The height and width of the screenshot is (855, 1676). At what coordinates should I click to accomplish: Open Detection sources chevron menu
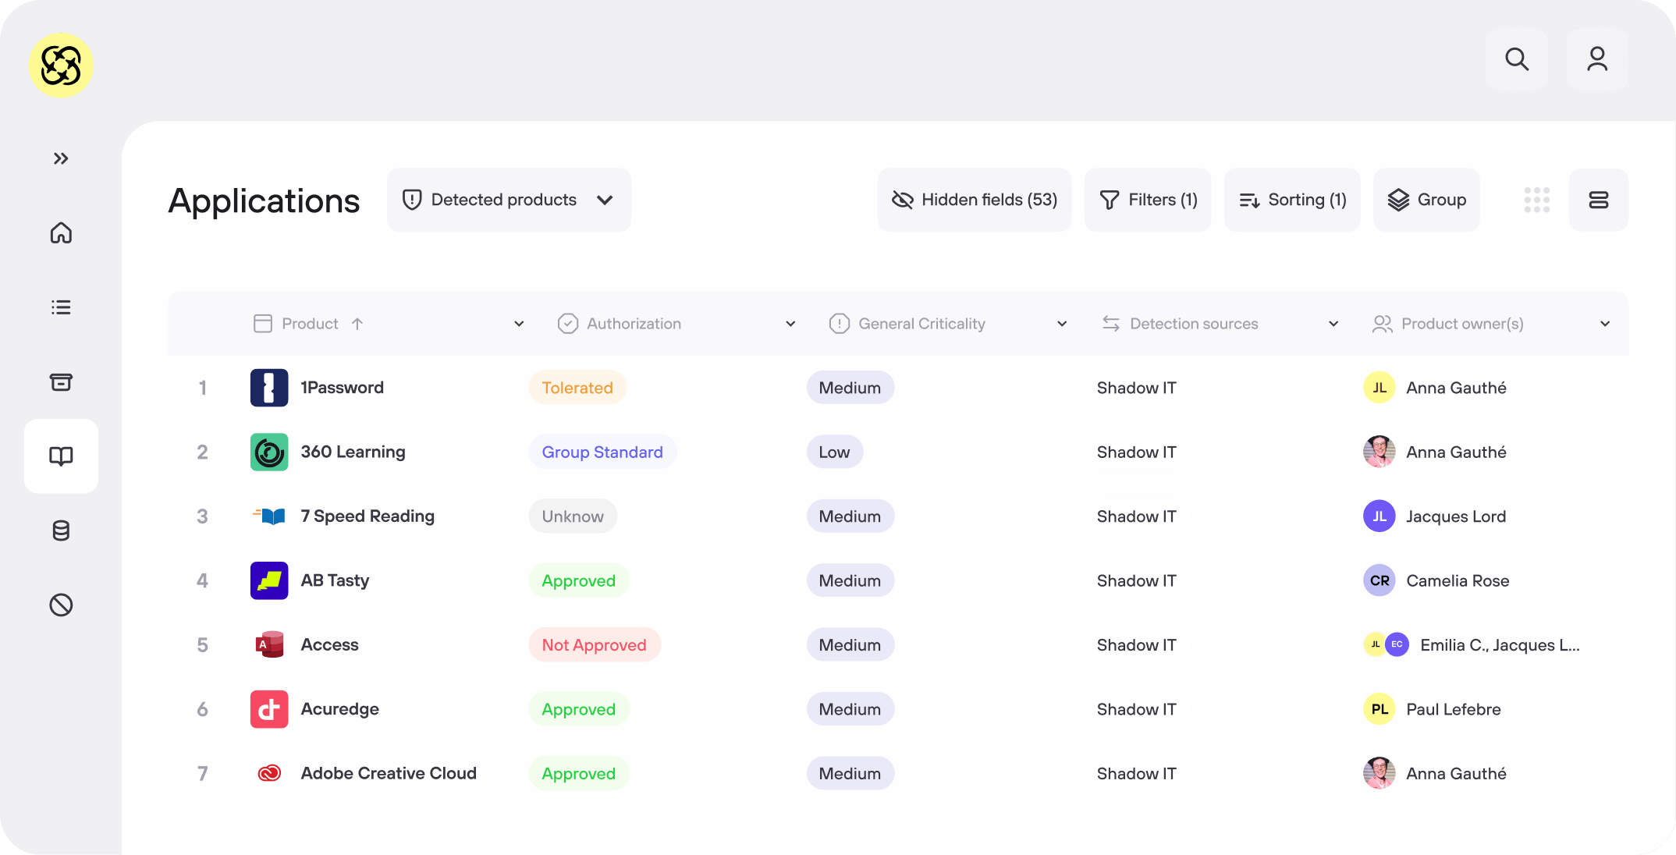pos(1333,324)
